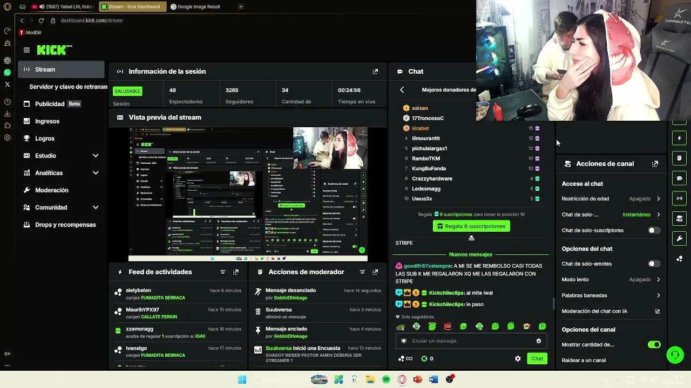Open xaixan donor profile in leaderboard

[419, 108]
